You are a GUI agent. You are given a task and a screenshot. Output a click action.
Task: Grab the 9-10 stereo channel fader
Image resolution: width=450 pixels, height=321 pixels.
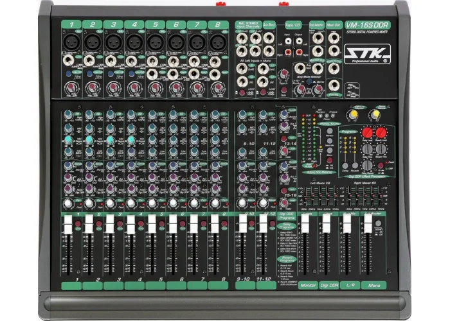pos(242,223)
